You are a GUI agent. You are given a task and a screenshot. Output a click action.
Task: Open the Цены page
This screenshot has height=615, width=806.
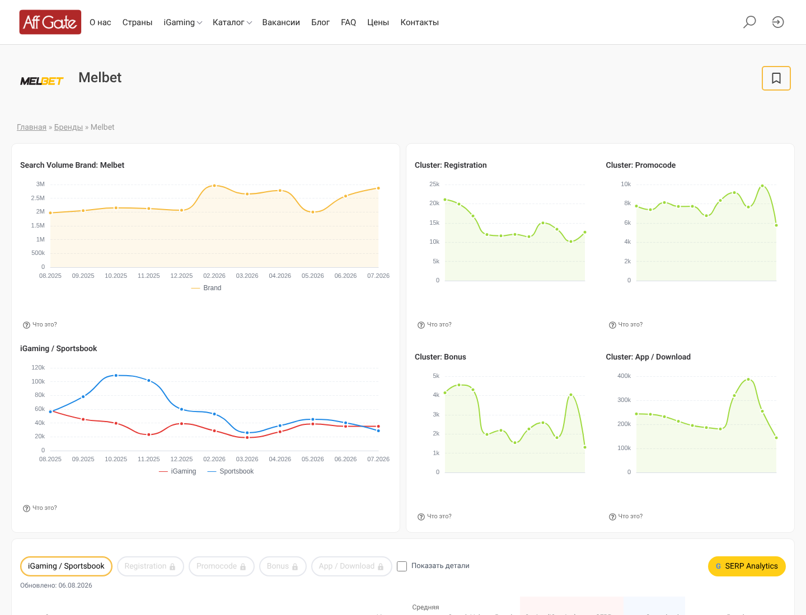click(x=378, y=22)
